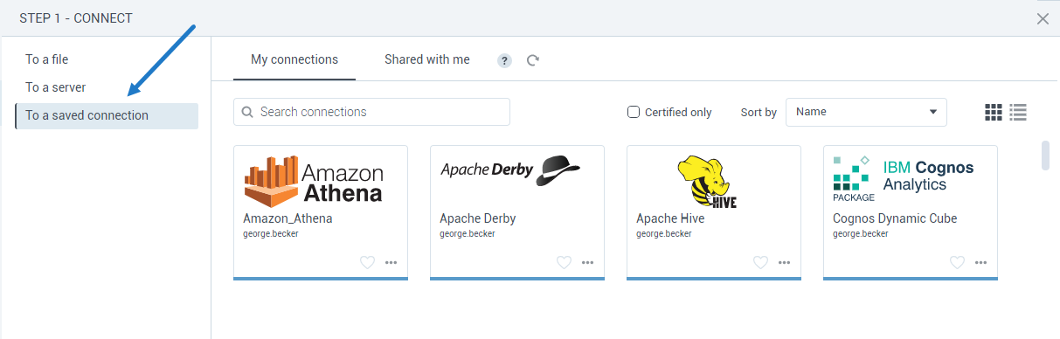Switch to grid view layout
Image resolution: width=1060 pixels, height=339 pixels.
994,112
